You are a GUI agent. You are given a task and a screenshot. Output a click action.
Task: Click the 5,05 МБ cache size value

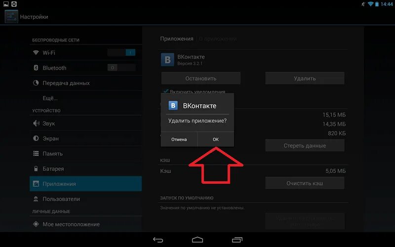click(x=336, y=171)
